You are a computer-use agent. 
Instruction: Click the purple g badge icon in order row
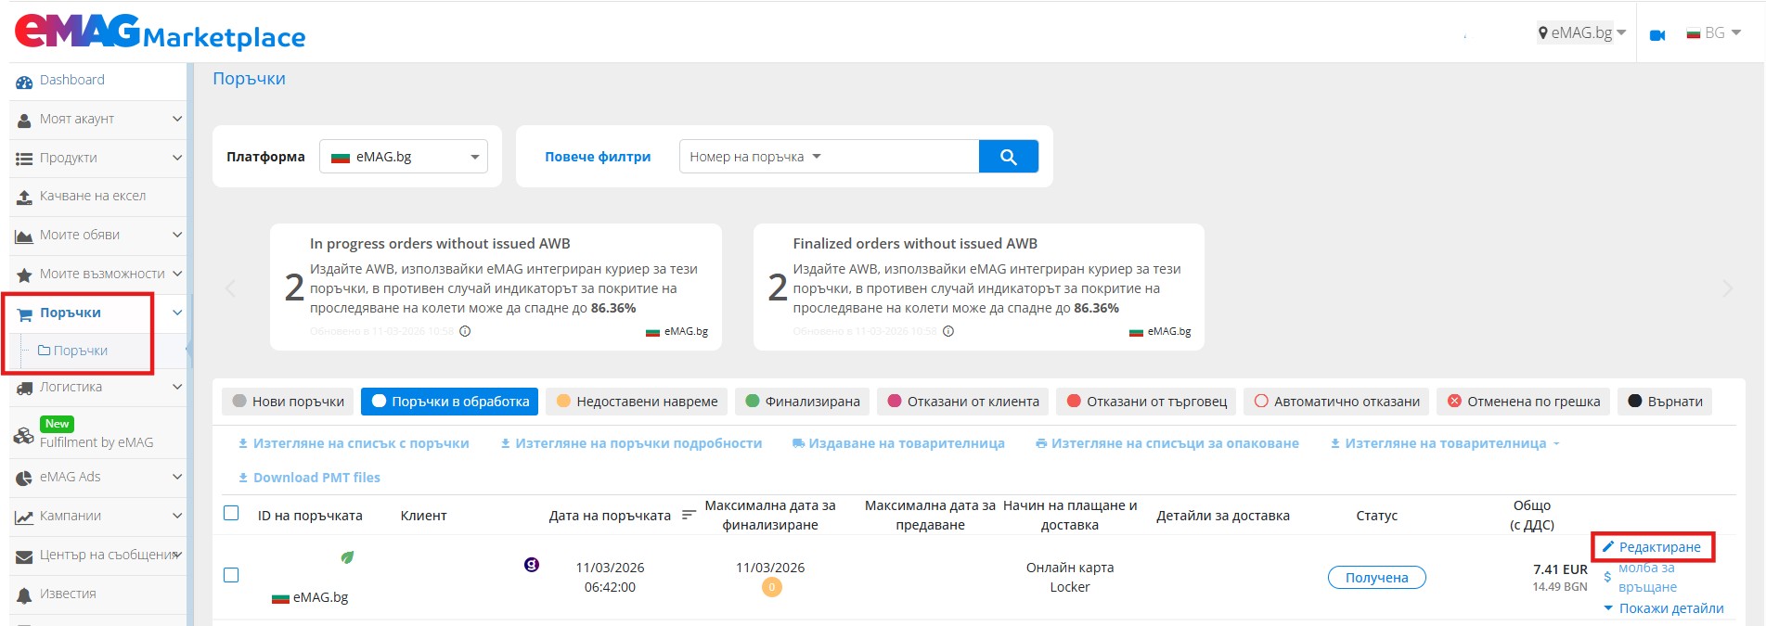point(532,564)
